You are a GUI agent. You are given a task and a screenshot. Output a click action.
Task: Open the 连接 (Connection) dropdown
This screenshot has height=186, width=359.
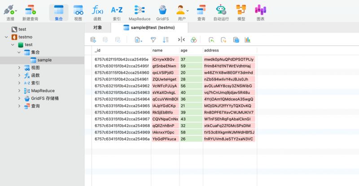coord(17,11)
